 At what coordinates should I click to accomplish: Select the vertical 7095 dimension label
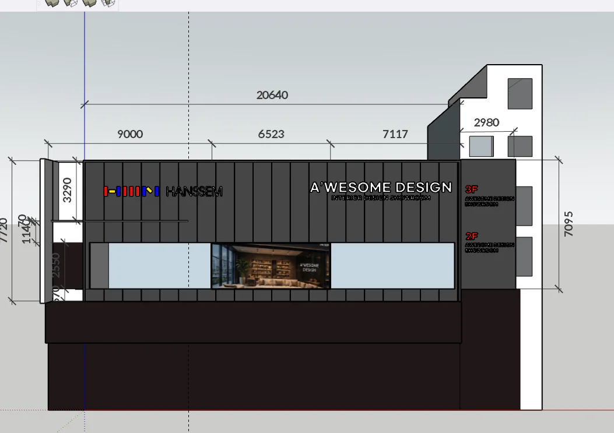pos(569,224)
